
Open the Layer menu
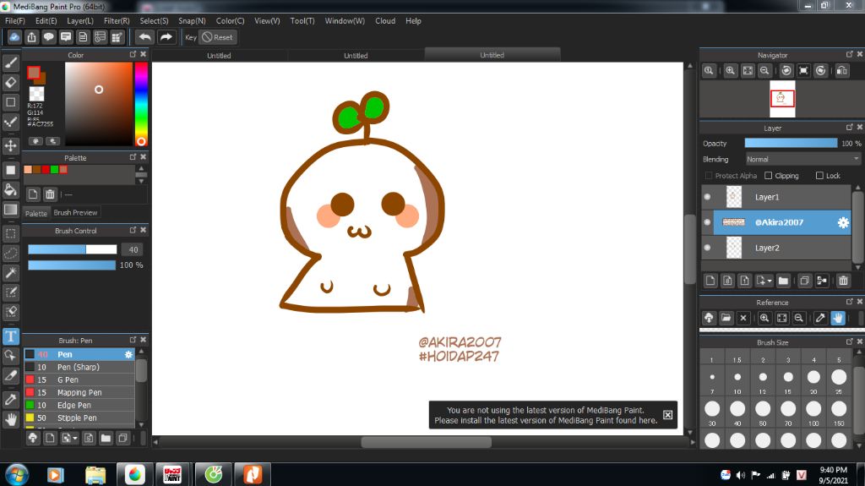[80, 21]
